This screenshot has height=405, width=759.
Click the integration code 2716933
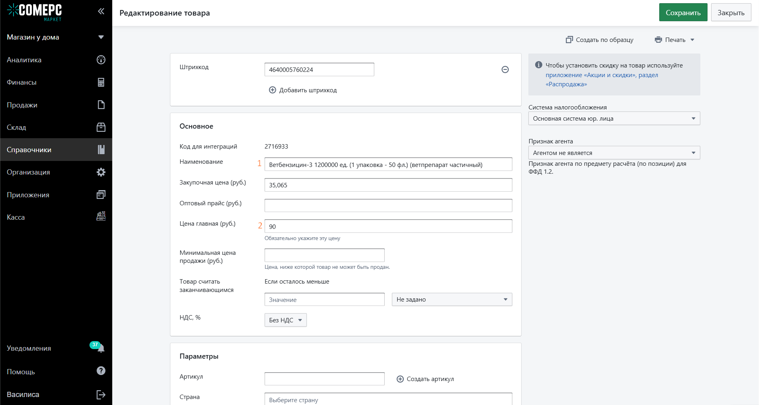(x=276, y=147)
